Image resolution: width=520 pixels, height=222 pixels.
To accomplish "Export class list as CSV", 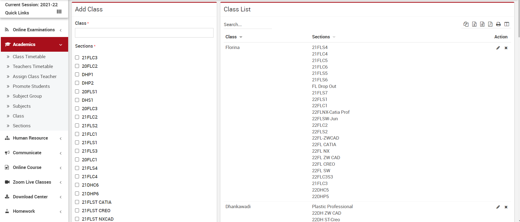I will pyautogui.click(x=482, y=24).
